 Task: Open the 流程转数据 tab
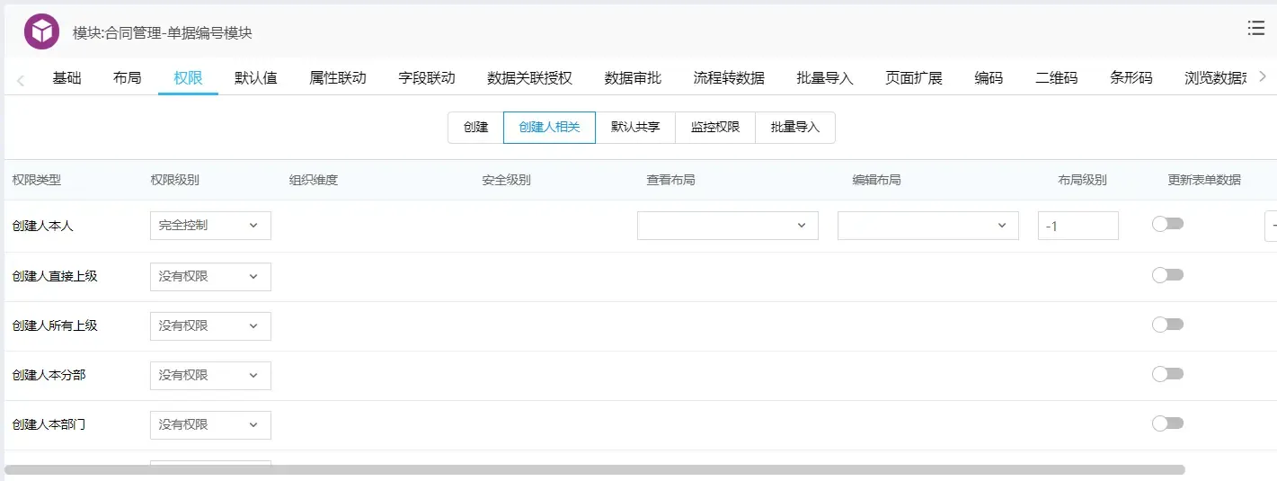(729, 78)
